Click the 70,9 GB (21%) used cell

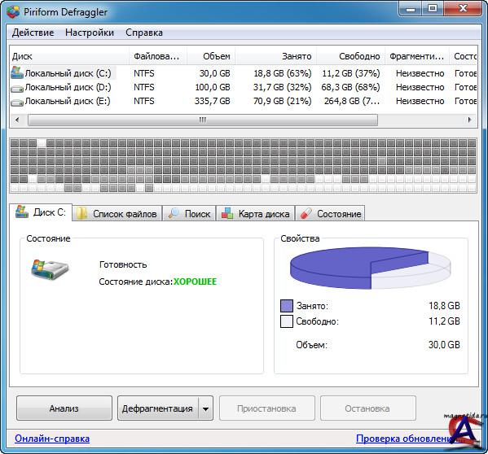tap(282, 101)
